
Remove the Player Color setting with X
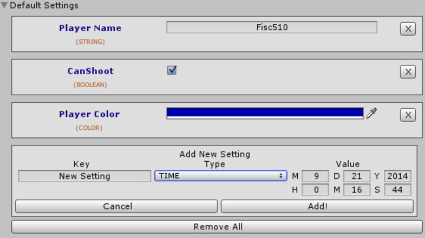tap(408, 115)
